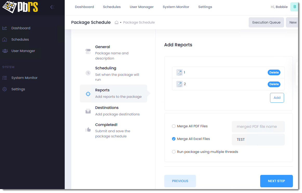Click the System Monitor list icon
The image size is (302, 193).
coord(5,78)
